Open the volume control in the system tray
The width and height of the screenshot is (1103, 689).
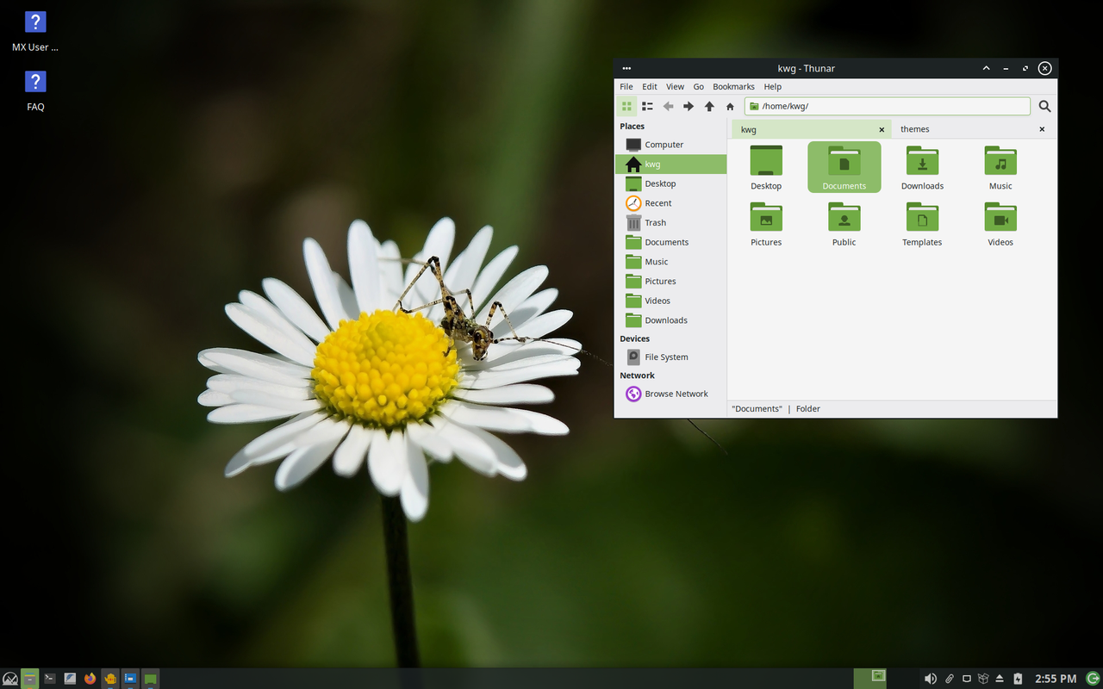click(x=930, y=679)
